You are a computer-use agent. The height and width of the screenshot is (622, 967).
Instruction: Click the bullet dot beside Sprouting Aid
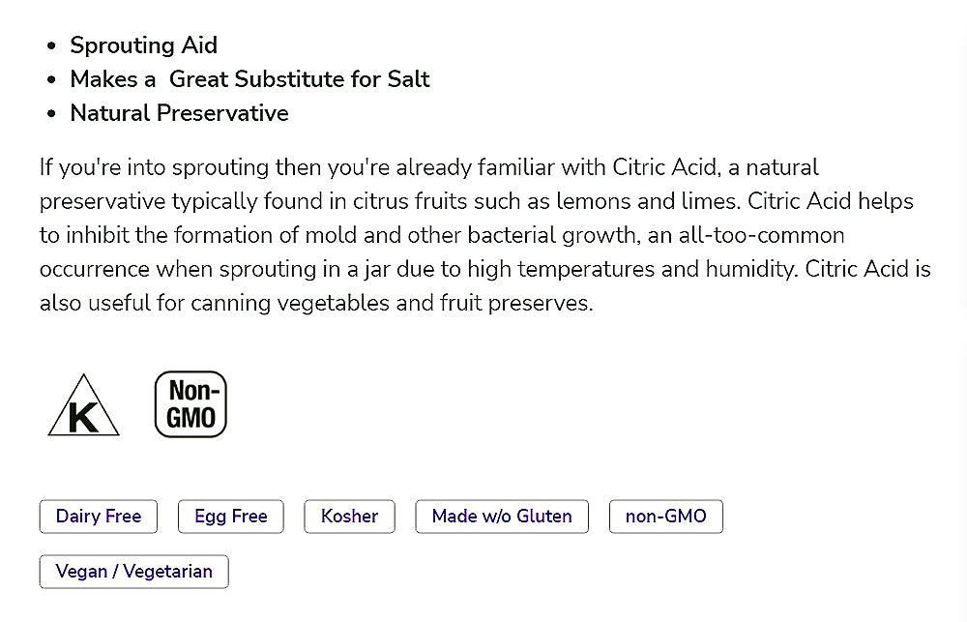click(x=51, y=46)
